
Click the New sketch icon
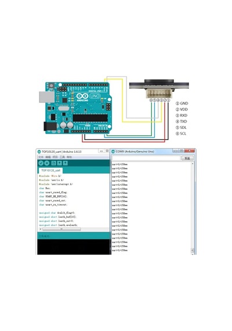click(x=54, y=163)
